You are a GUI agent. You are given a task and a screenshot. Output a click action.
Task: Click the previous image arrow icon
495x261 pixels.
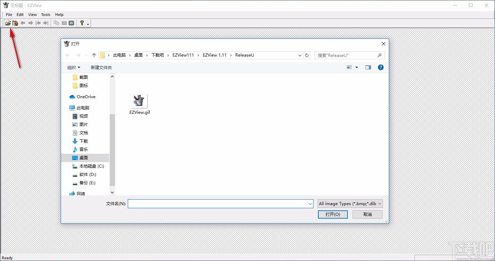[x=23, y=23]
